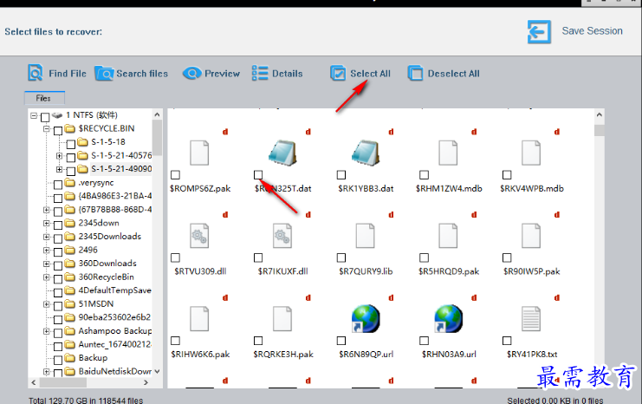Click the notepad icon above the N325T.dat file
The height and width of the screenshot is (404, 642).
pos(282,153)
